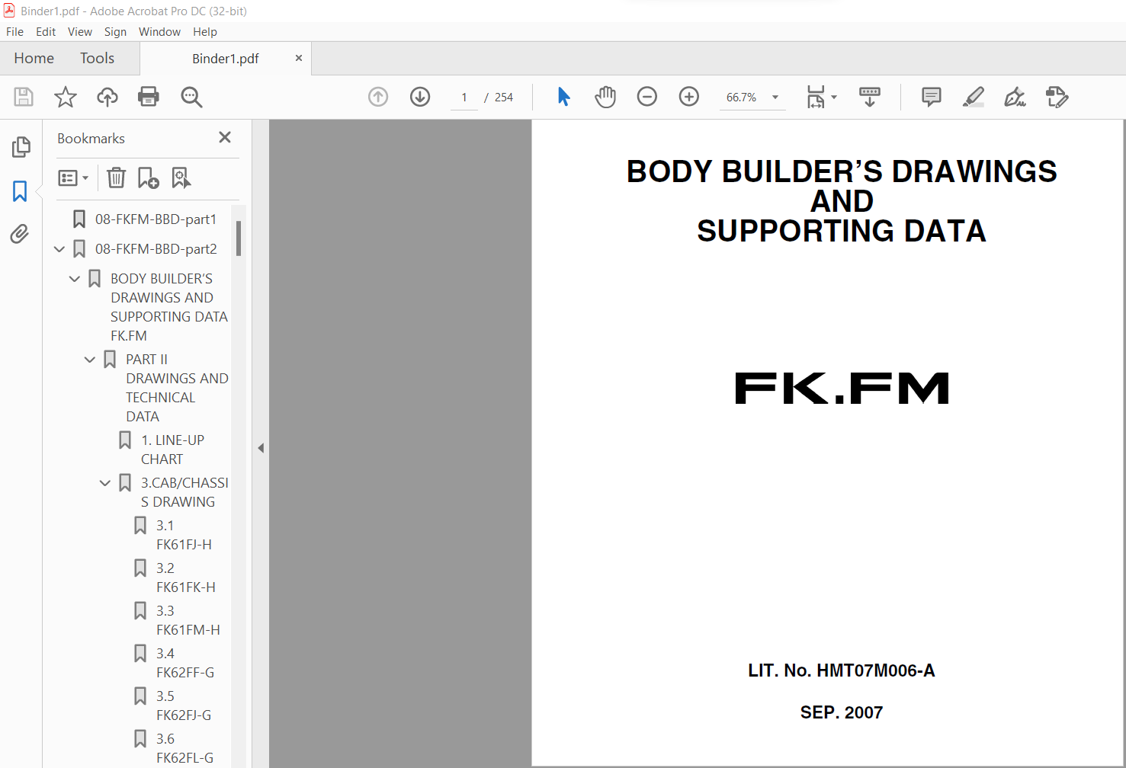Open bookmark 1. LINE-UP CHART
The image size is (1126, 768).
[173, 450]
